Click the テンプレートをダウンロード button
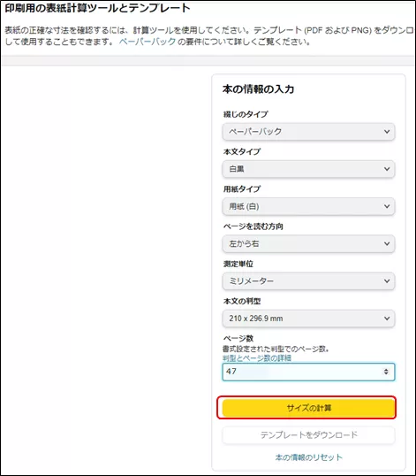416x476 pixels. point(308,435)
